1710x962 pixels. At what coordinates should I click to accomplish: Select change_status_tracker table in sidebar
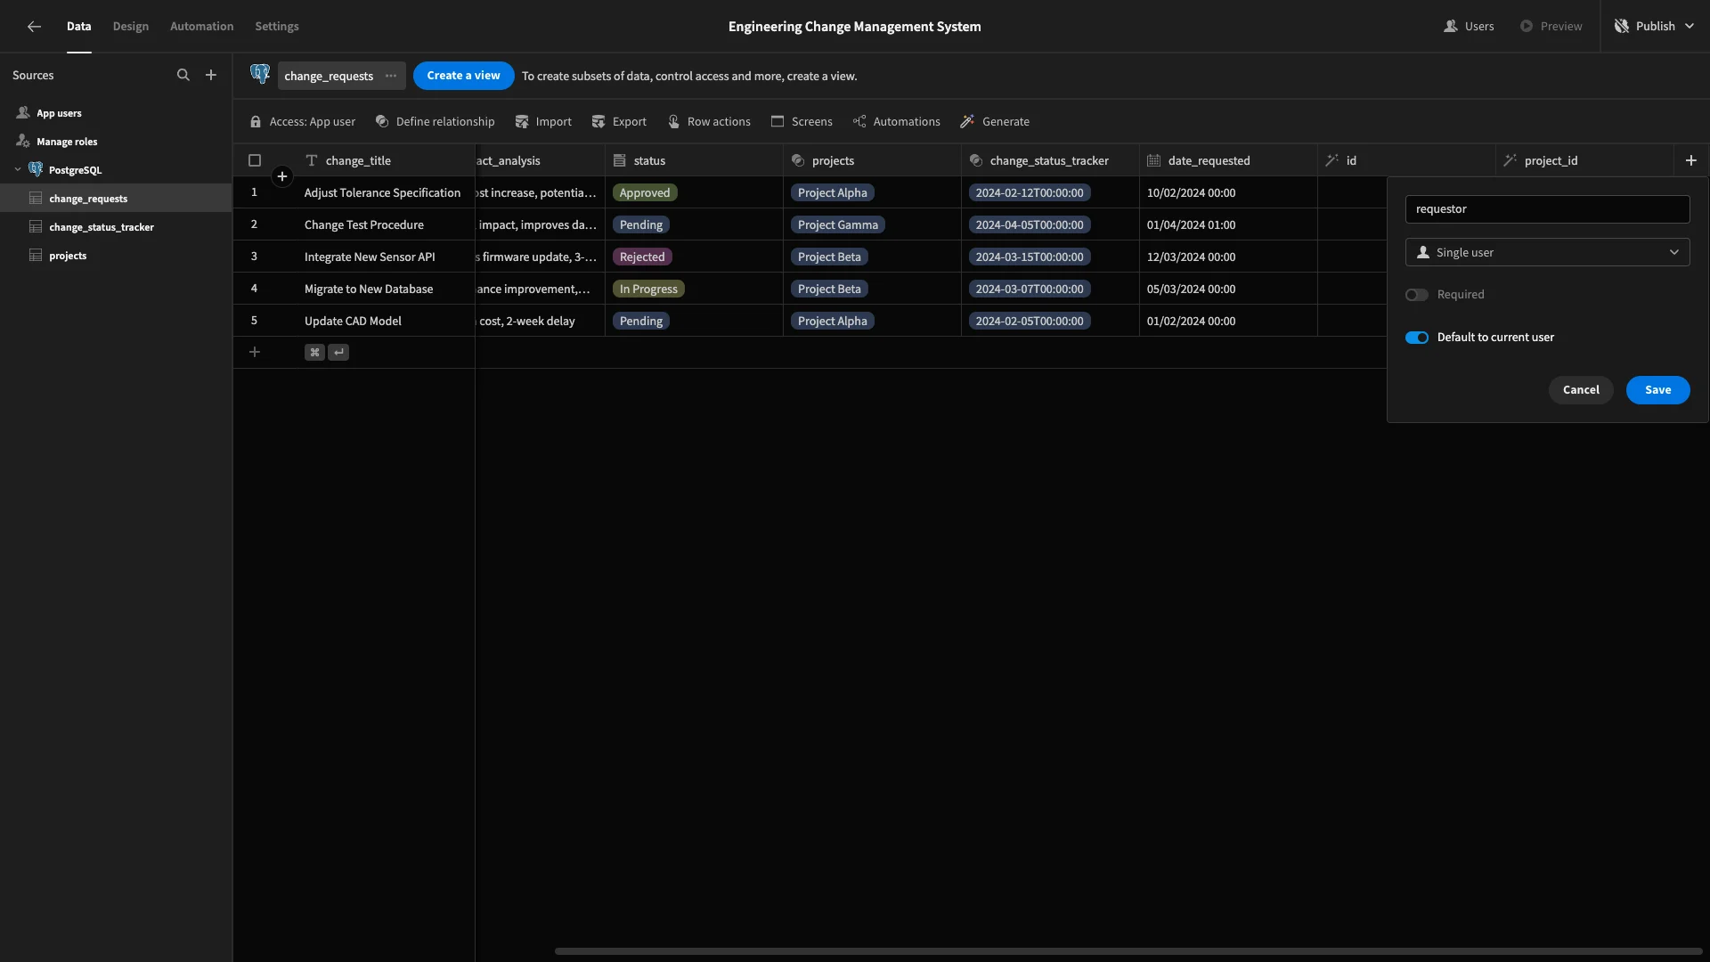116,227
